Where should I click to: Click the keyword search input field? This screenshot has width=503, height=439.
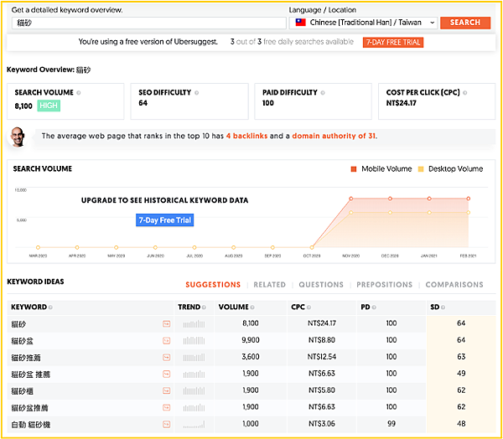coord(149,23)
